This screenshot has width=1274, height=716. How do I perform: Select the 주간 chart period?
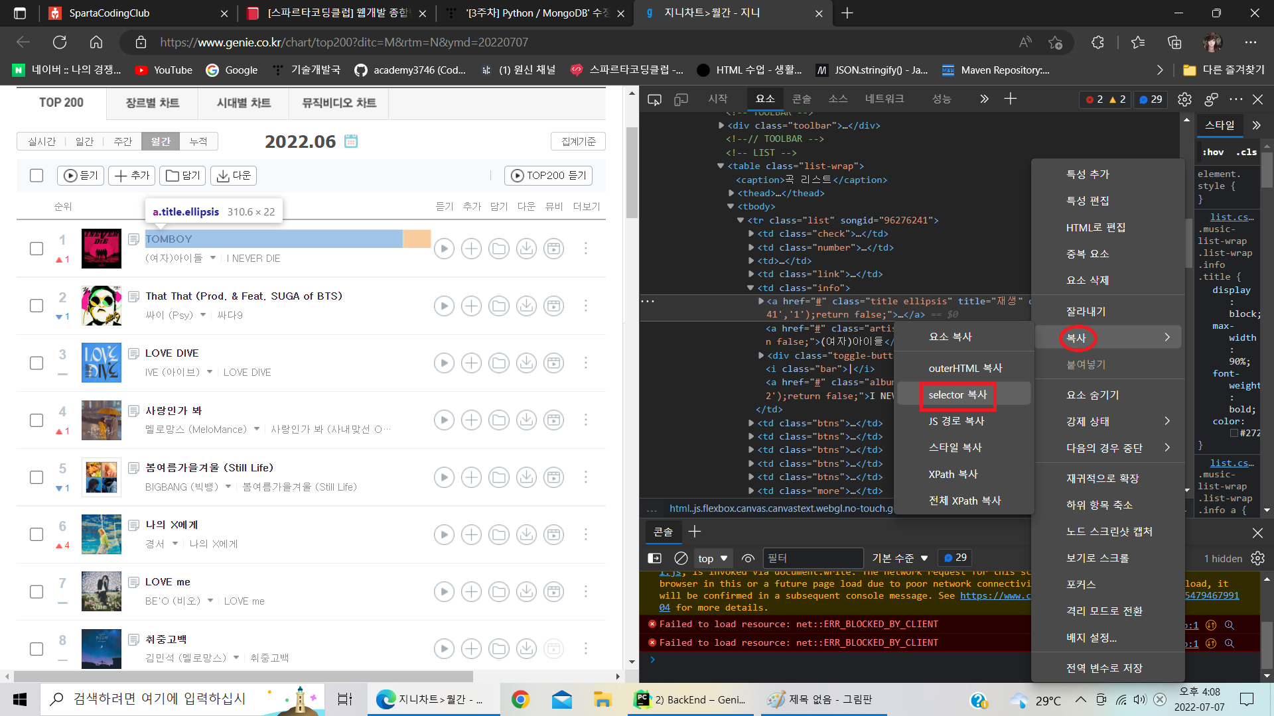click(123, 141)
